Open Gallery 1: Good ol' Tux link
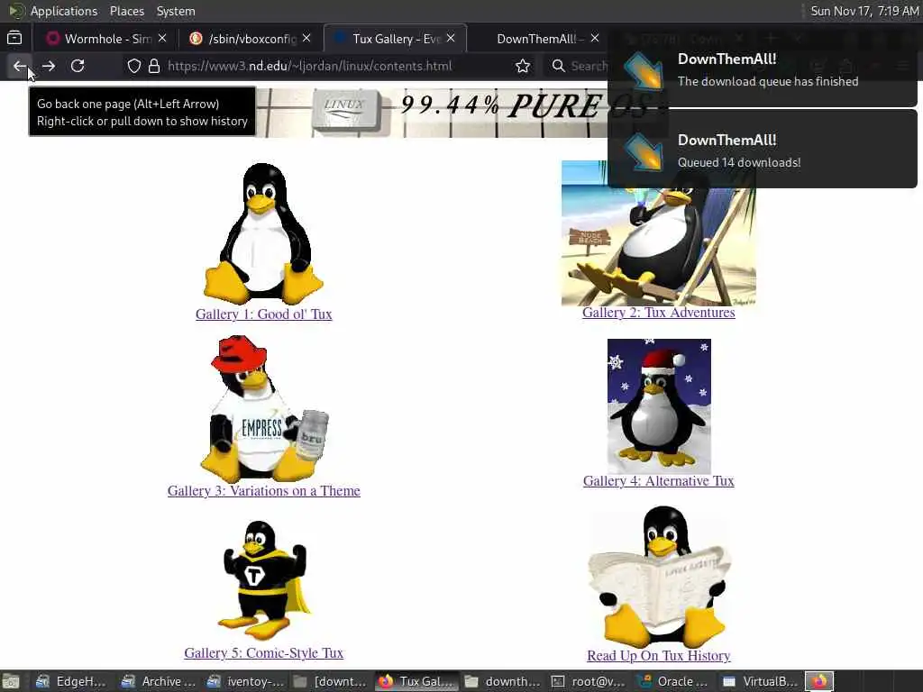This screenshot has width=923, height=692. (x=264, y=314)
